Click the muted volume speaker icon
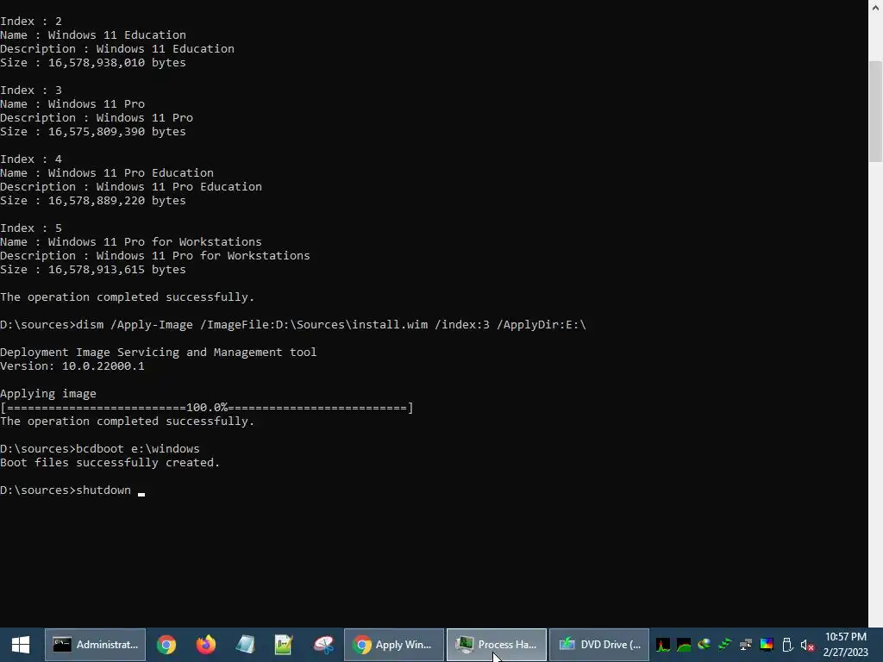 pos(807,645)
